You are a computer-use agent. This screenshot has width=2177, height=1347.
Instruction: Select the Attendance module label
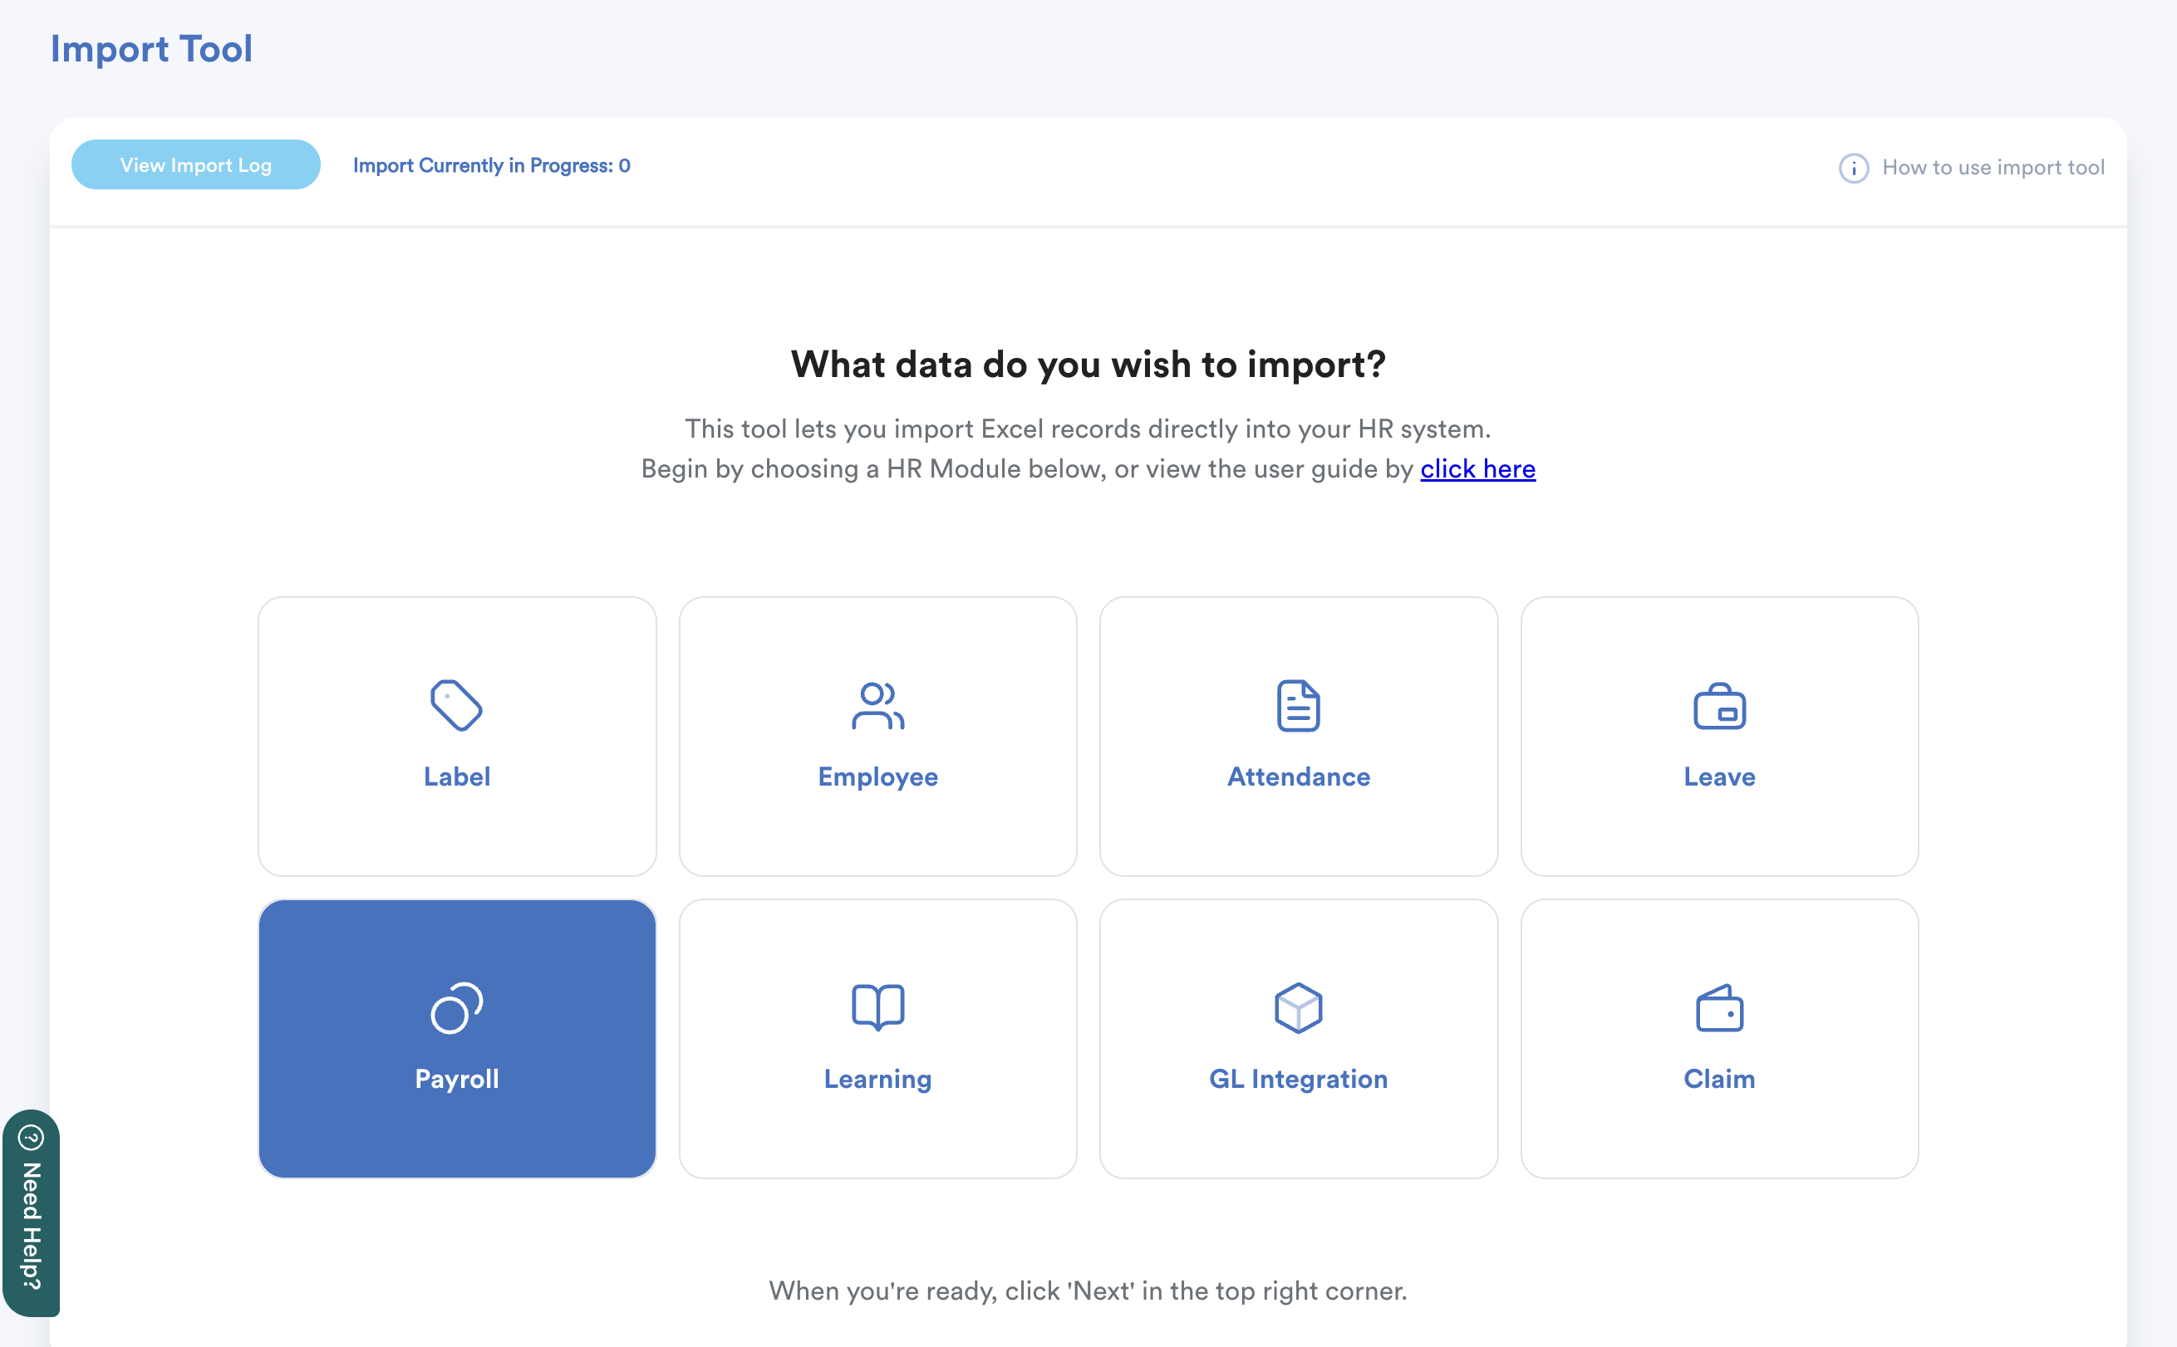point(1299,776)
